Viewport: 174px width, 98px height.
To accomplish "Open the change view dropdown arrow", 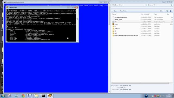I will [x=163, y=11].
